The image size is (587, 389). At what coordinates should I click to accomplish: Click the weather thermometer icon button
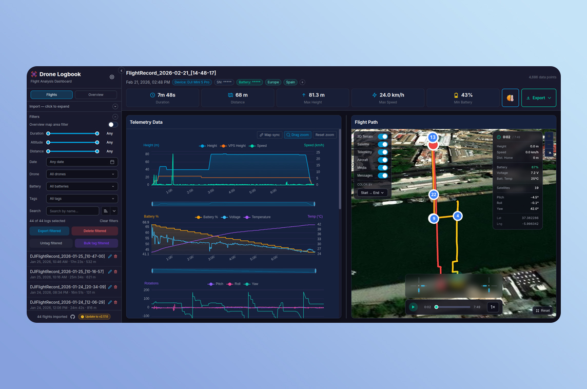[x=510, y=98]
